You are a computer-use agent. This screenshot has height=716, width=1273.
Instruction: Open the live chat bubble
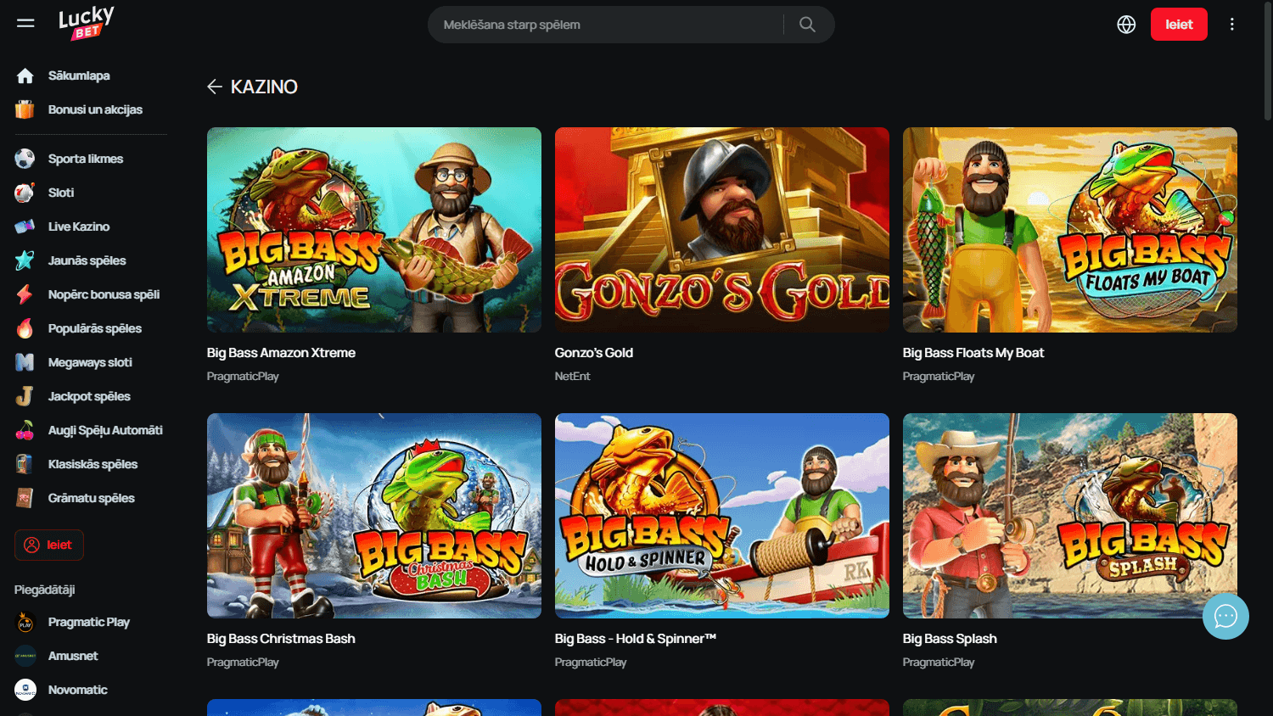click(1225, 616)
